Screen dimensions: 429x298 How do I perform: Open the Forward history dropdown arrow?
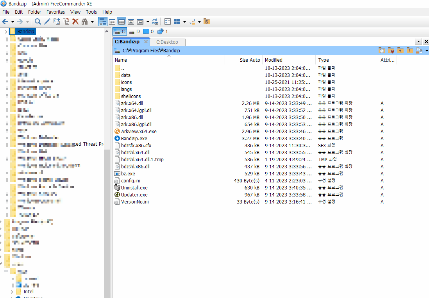[x=27, y=22]
